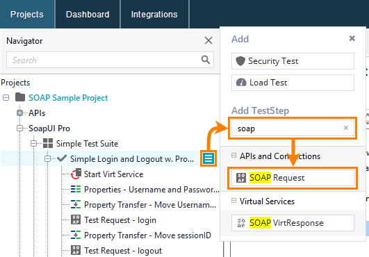The height and width of the screenshot is (257, 369).
Task: Click the magnifier icon in Navigator search
Action: click(206, 60)
